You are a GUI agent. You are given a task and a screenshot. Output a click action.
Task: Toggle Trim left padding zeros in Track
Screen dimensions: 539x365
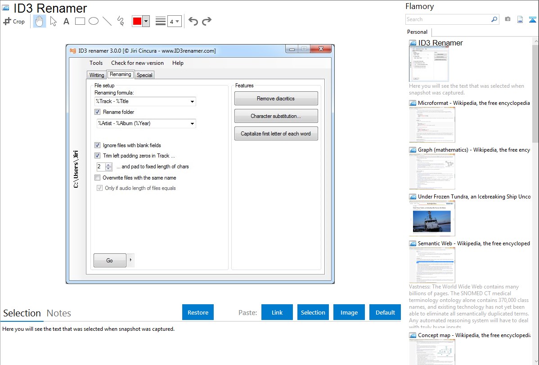pyautogui.click(x=97, y=155)
